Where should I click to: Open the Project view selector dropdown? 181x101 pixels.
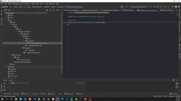click(9, 10)
